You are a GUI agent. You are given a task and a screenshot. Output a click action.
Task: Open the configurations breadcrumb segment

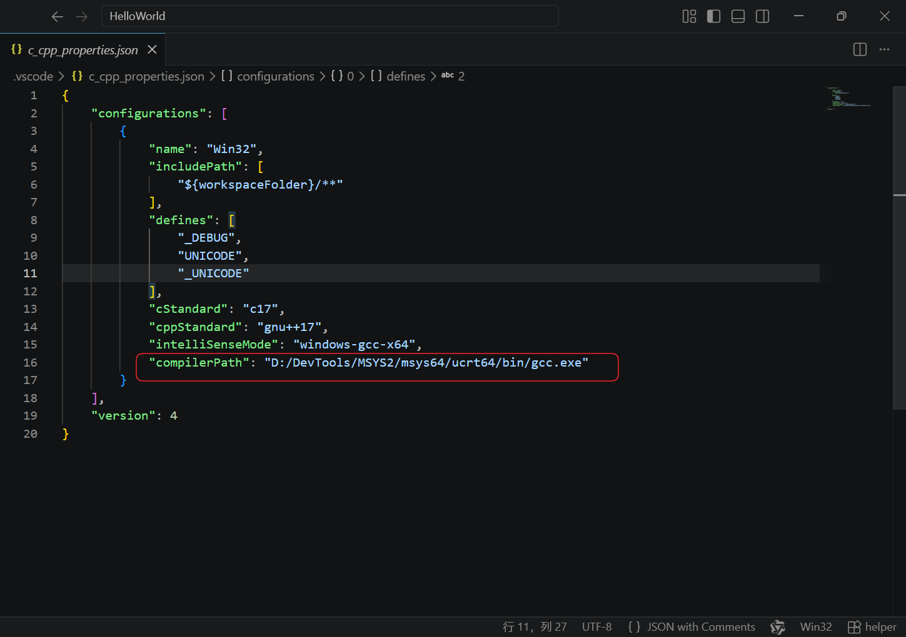click(268, 76)
